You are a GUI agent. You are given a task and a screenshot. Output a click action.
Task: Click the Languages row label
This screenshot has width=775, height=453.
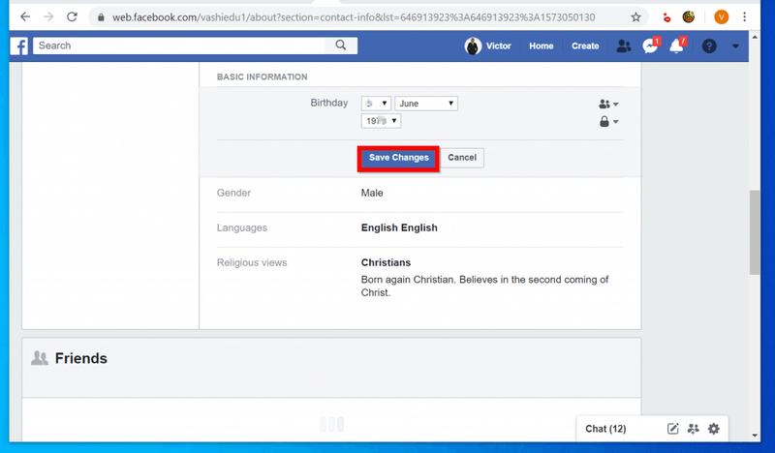(241, 227)
